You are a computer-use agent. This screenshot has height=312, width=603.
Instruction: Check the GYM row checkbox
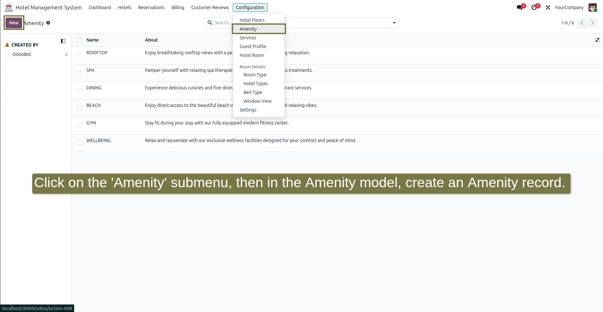[79, 125]
